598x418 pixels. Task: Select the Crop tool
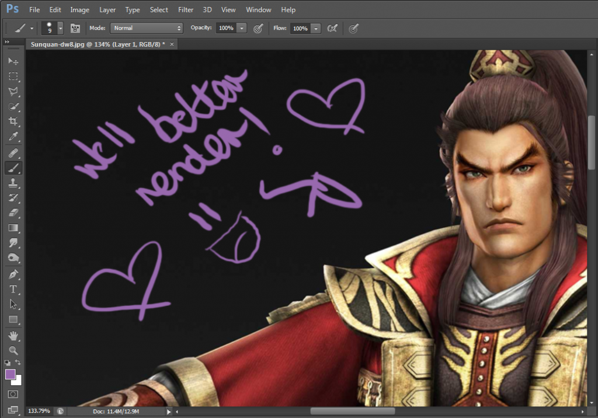[x=13, y=121]
